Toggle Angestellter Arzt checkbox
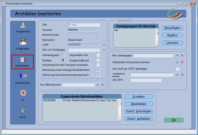198x135 pixels. tap(98, 55)
